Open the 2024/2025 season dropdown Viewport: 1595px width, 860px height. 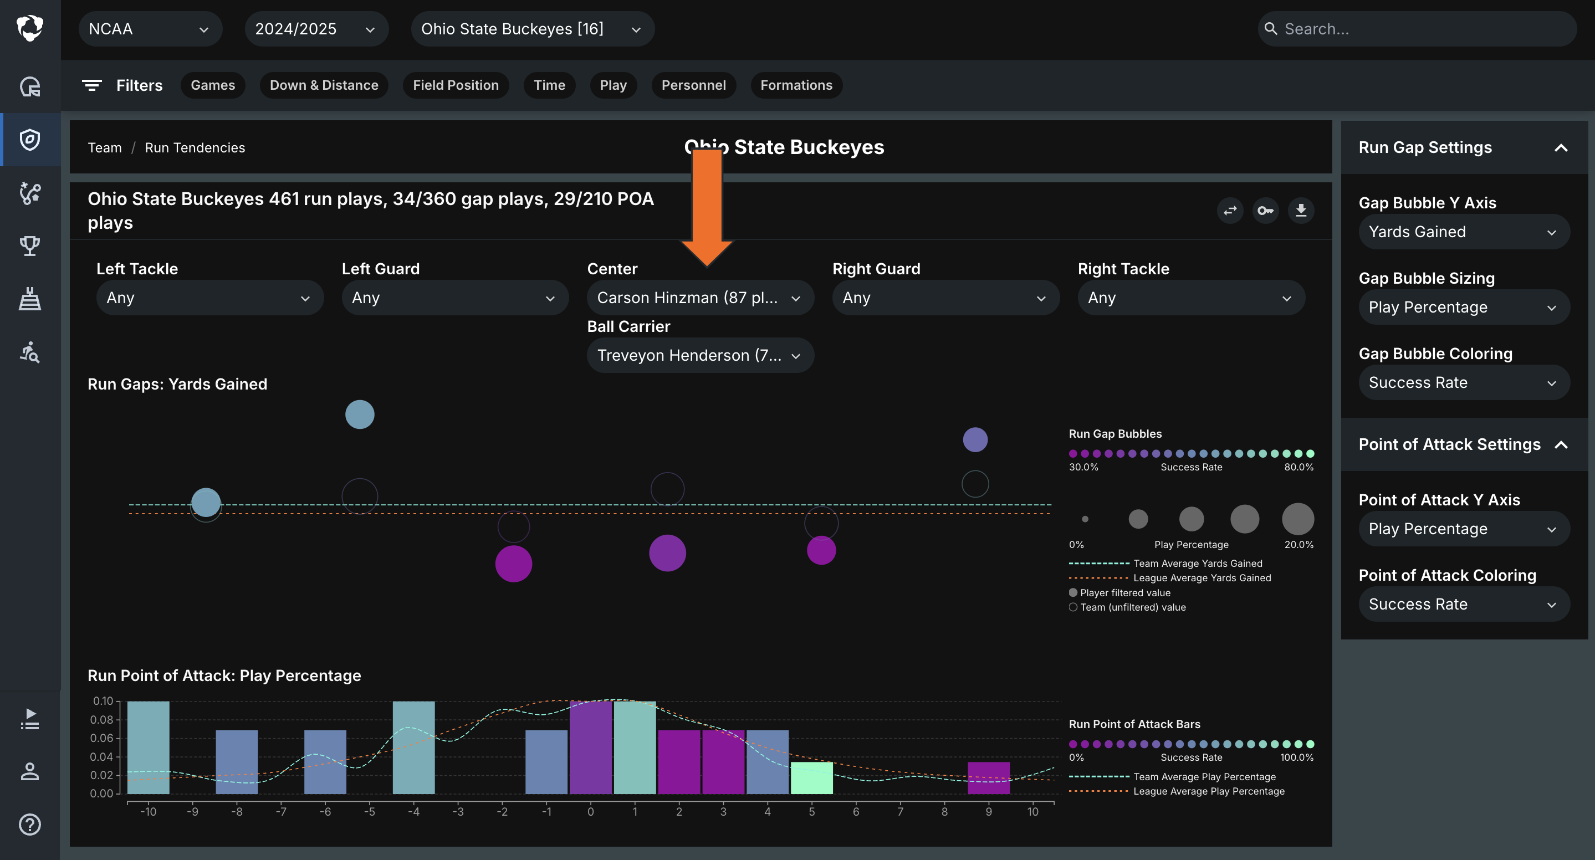(316, 28)
